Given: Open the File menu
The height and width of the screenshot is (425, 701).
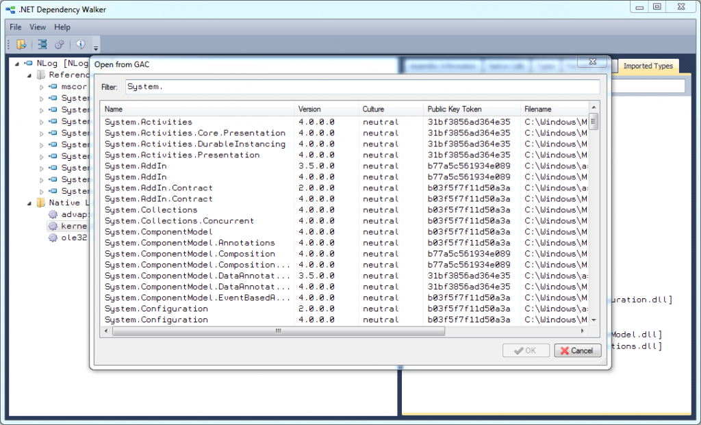Looking at the screenshot, I should [x=16, y=27].
